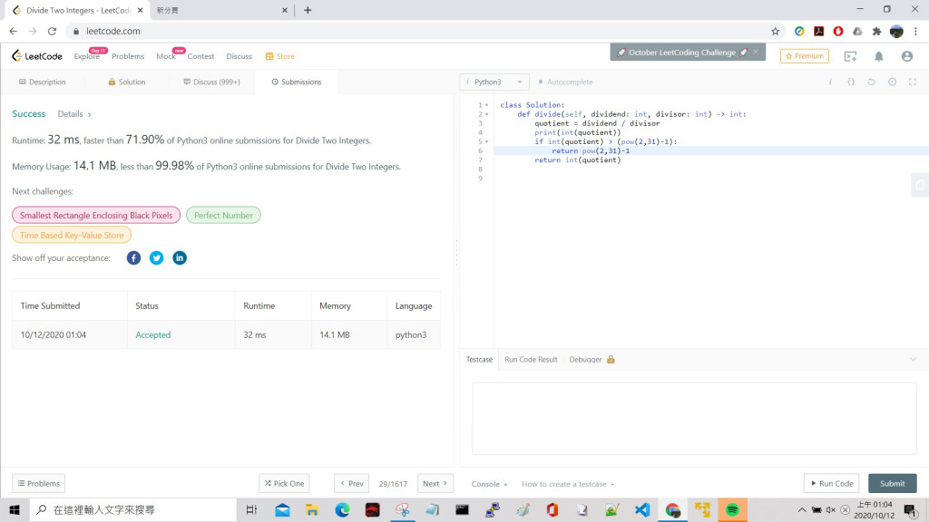
Task: Share acceptance on Twitter
Action: 156,258
